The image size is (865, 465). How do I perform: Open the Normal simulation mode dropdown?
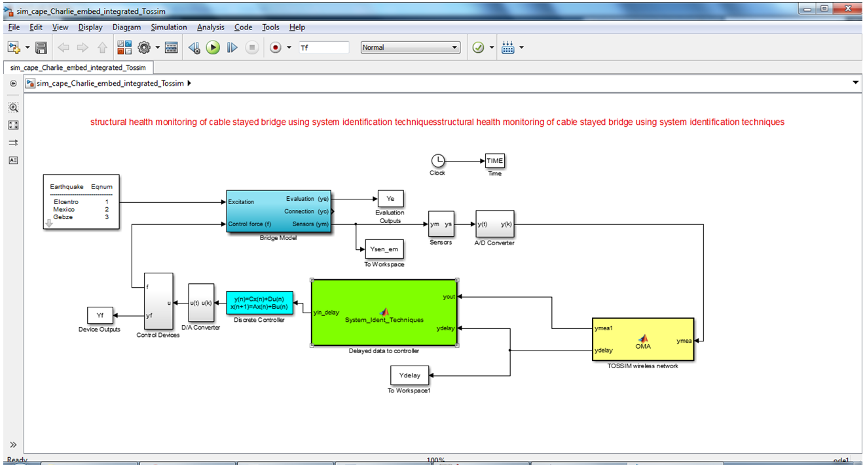[411, 48]
